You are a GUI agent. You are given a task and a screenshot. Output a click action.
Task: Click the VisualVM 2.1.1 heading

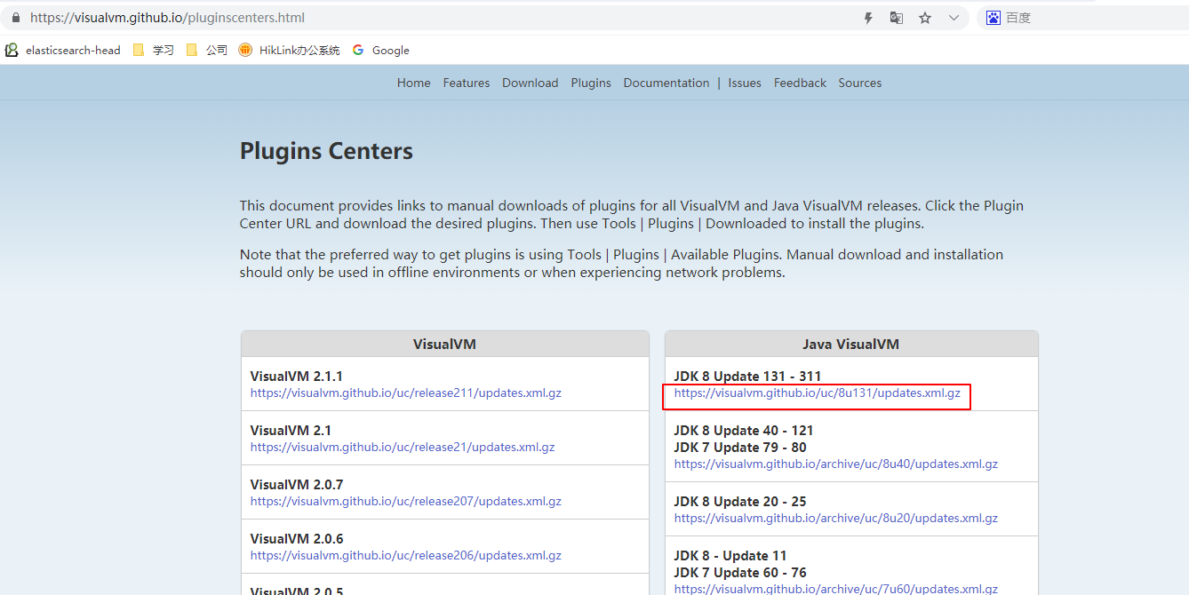tap(297, 376)
